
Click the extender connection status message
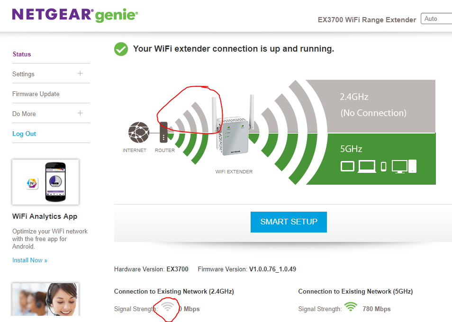coord(234,49)
